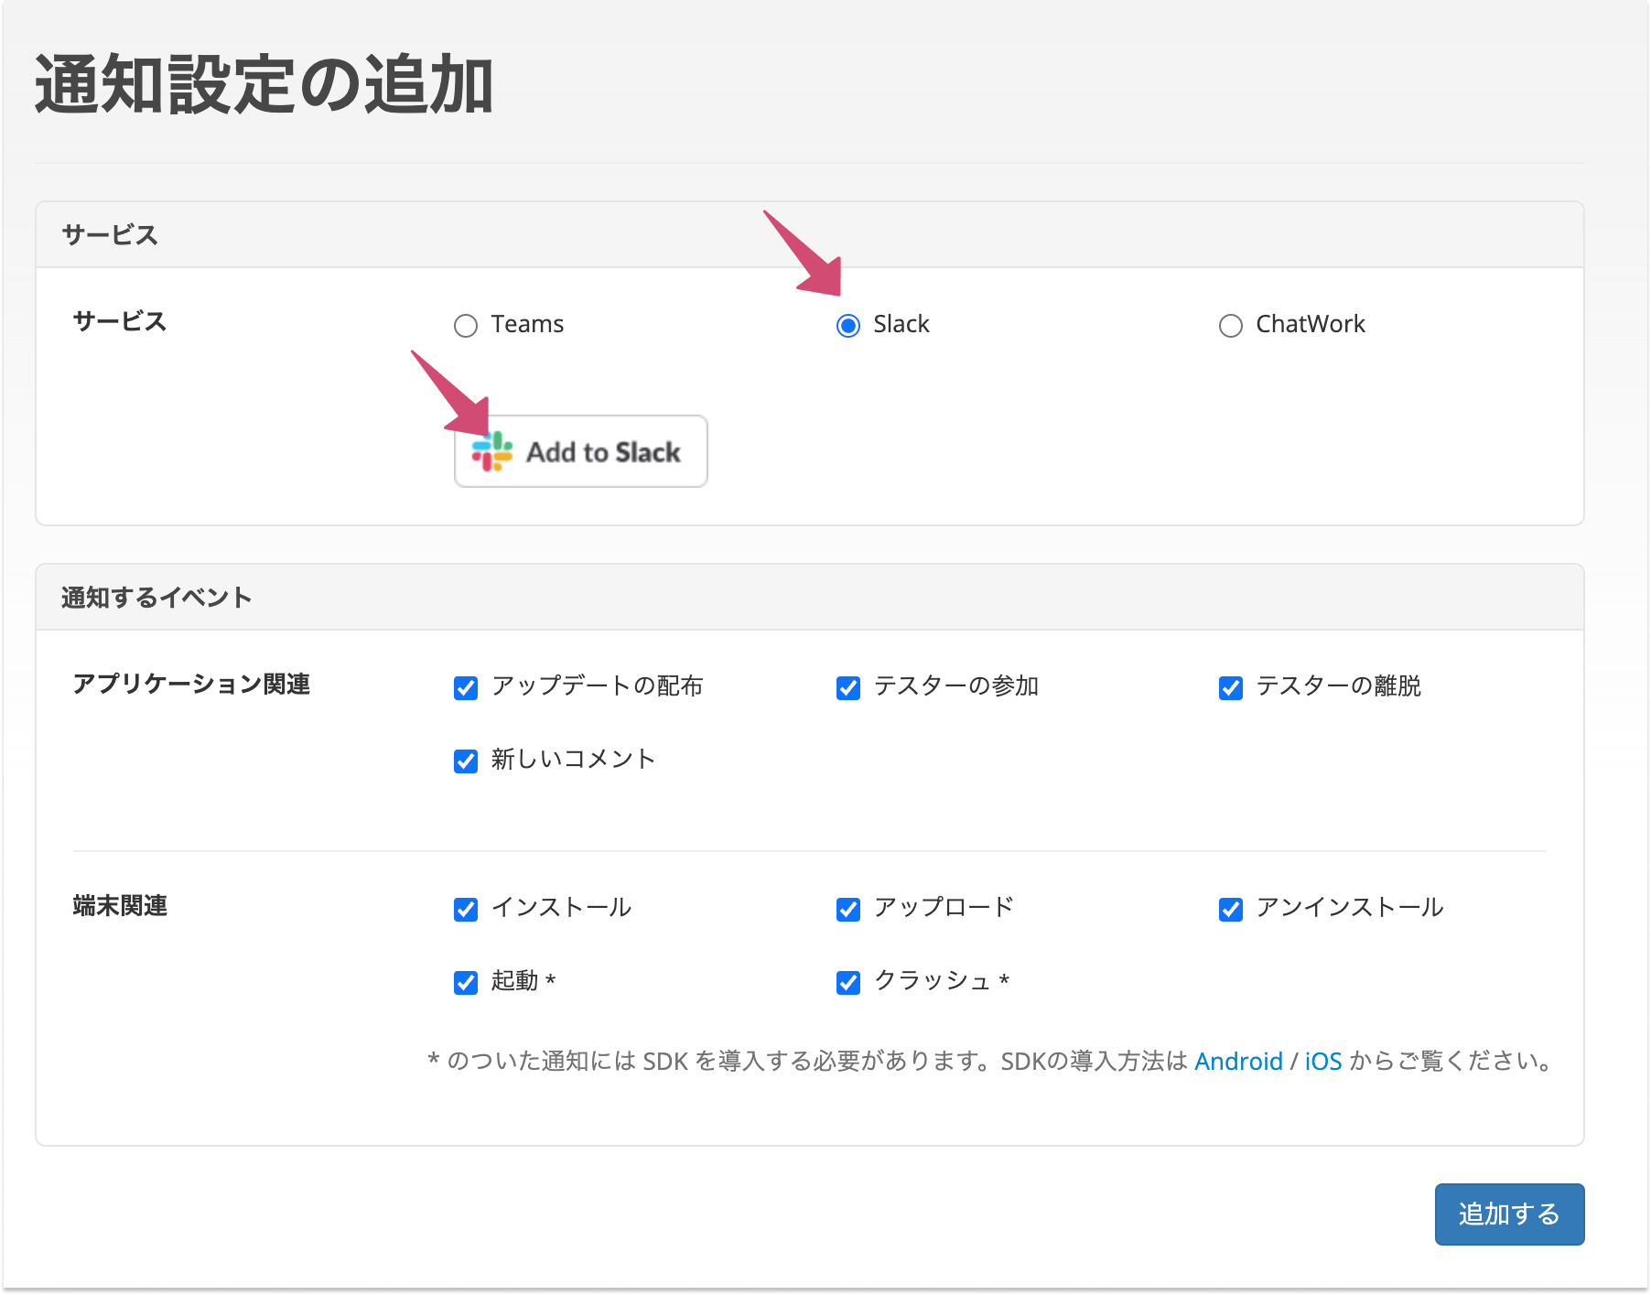Select the ChatWork service option
This screenshot has width=1651, height=1295.
[x=1231, y=325]
